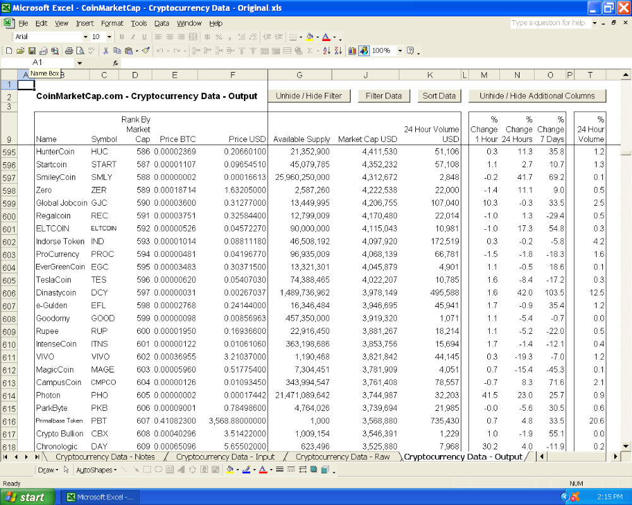Click the Insert Function fx button
Viewport: 632px width, 505px height.
(x=115, y=63)
